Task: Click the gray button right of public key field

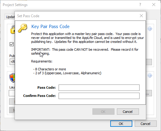Action: [x=149, y=62]
